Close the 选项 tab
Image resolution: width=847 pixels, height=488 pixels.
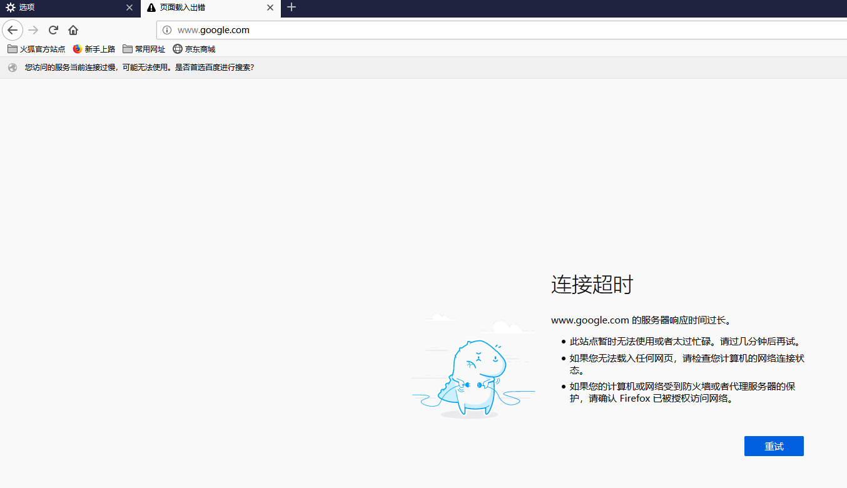(129, 8)
